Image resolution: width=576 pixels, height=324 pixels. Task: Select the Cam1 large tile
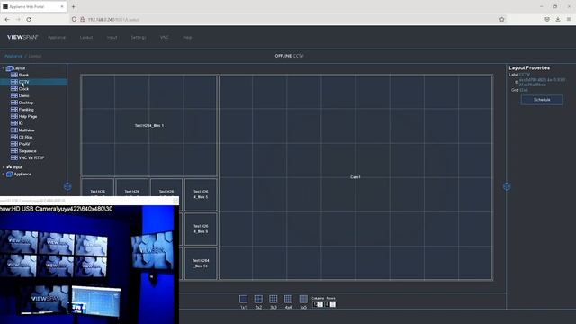[x=355, y=177]
